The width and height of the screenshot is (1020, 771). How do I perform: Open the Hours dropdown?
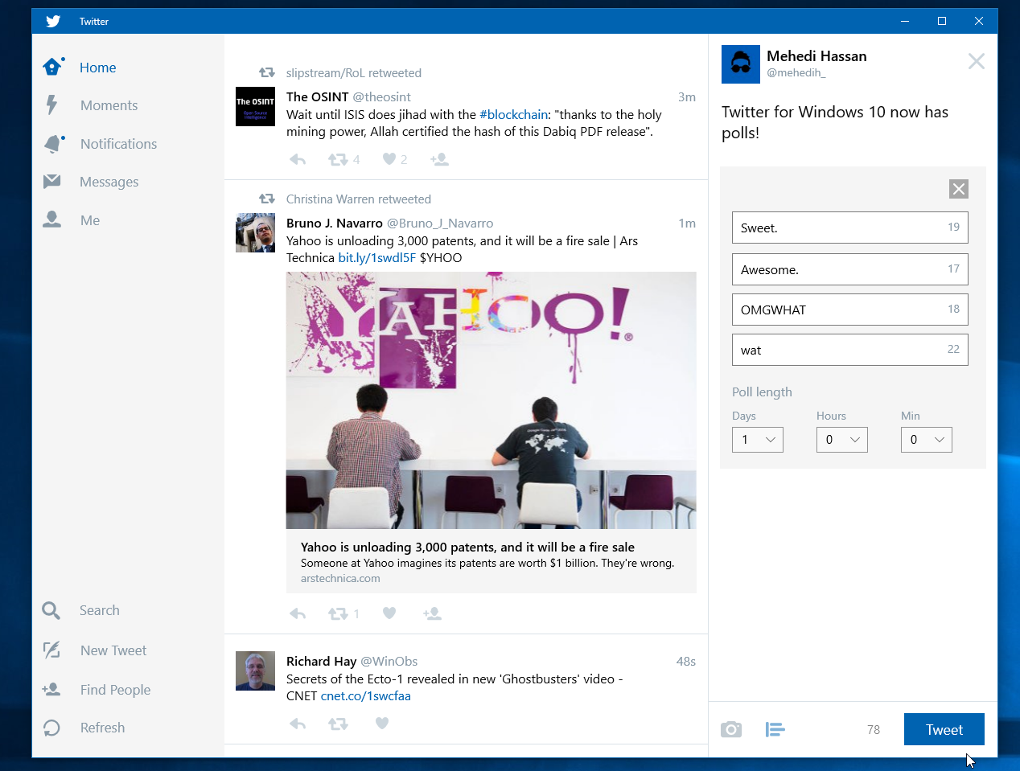(x=842, y=440)
